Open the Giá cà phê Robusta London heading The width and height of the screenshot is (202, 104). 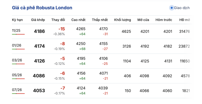[x=42, y=8]
